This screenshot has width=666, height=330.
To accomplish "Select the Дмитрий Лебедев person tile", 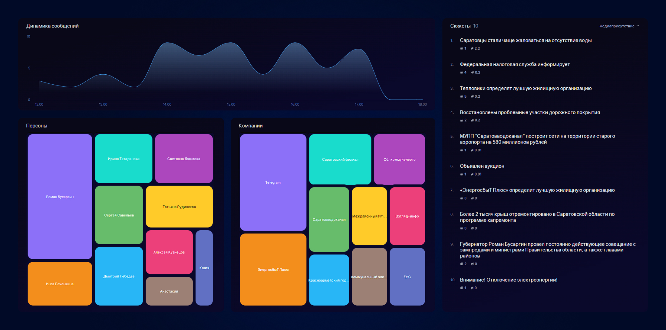I will [x=119, y=276].
